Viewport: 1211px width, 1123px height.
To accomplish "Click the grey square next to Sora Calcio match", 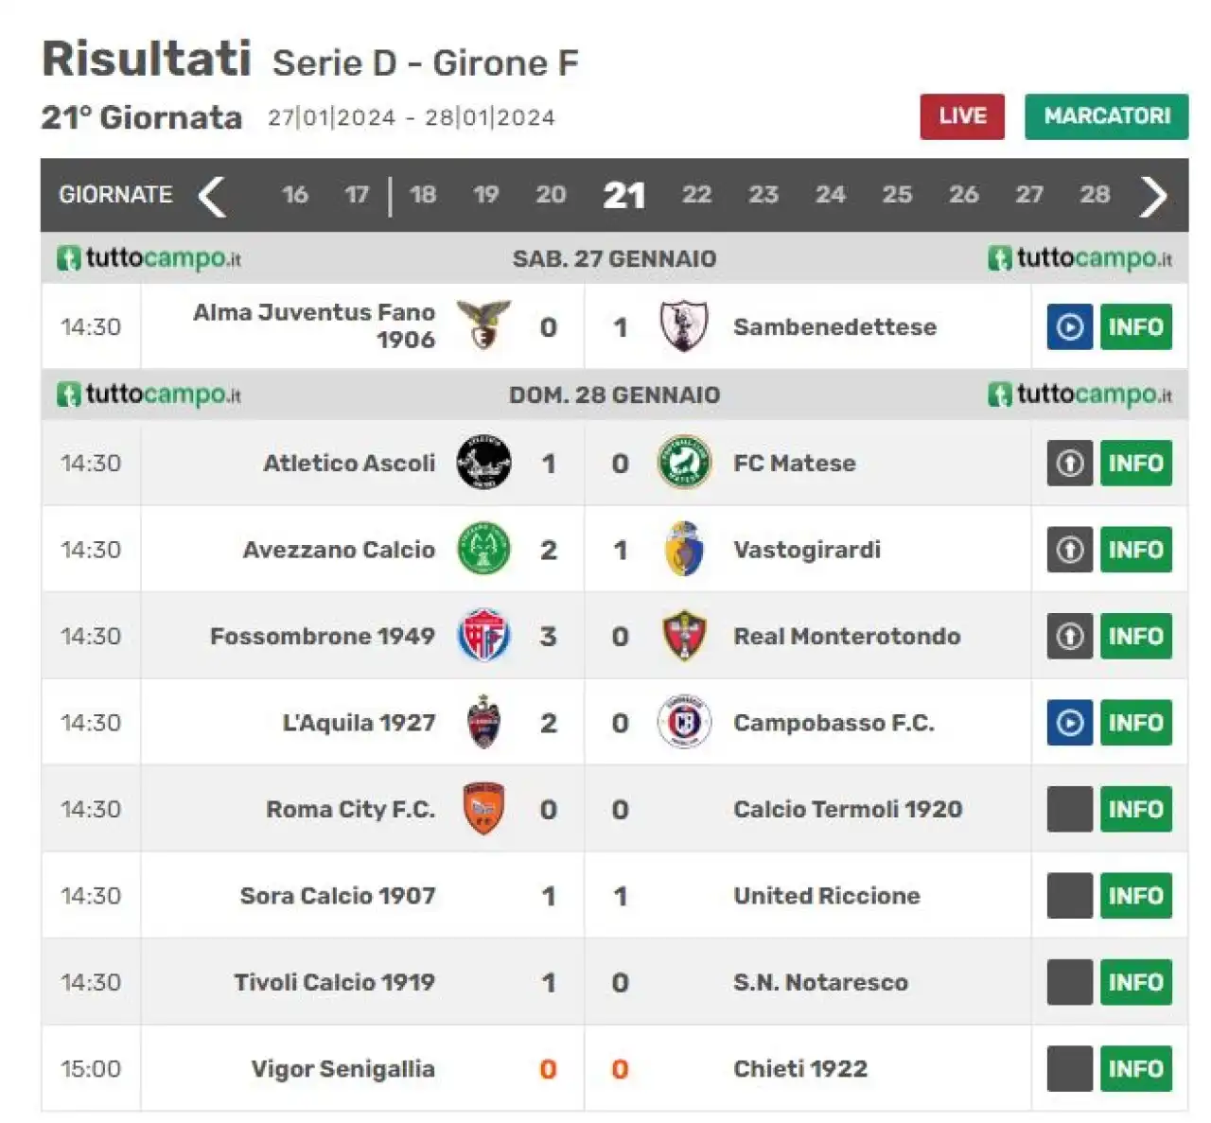I will coord(1069,896).
